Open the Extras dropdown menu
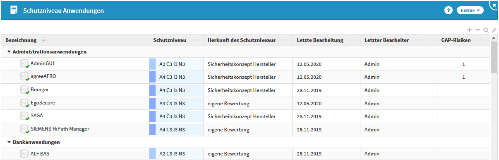The image size is (499, 160). point(470,10)
